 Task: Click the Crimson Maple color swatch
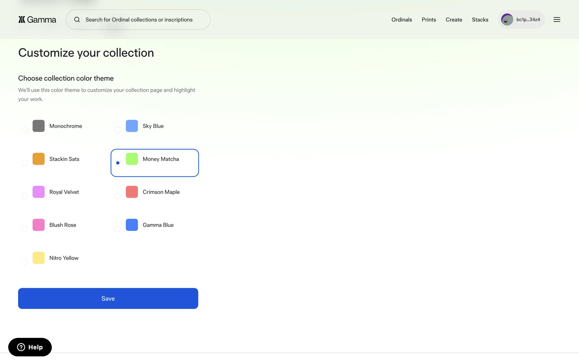click(x=132, y=192)
